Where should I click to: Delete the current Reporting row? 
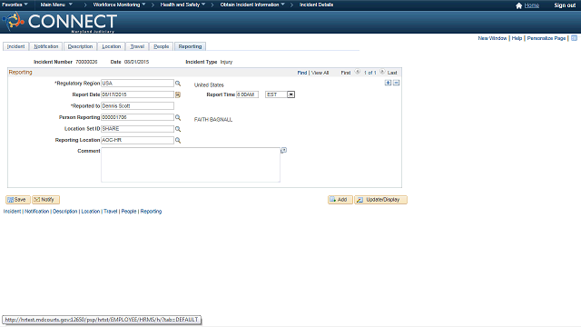[396, 83]
